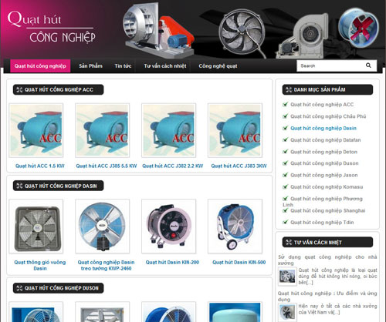Viewport: 386px width, 322px height.
Task: Click checkmark icon next to Quạt hút công nghiệp Deton
Action: point(285,152)
